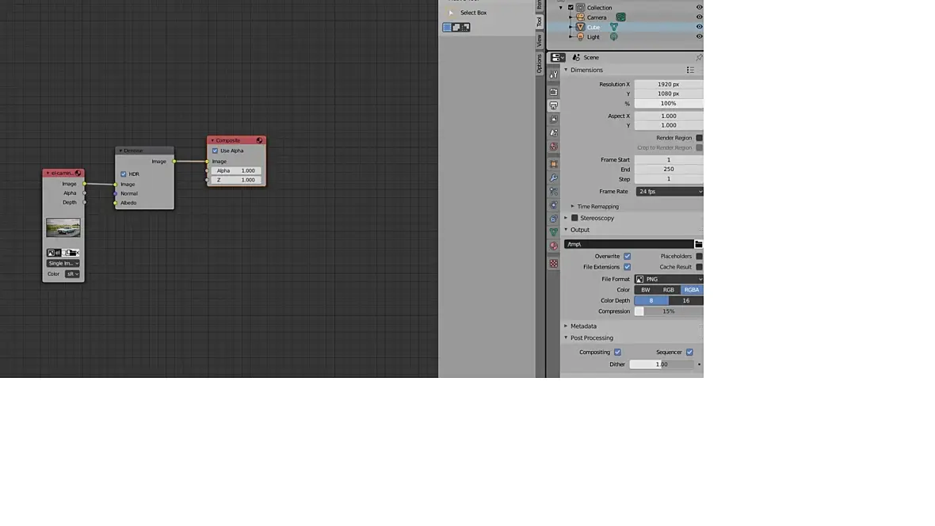This screenshot has height=526, width=935.
Task: Select RGB color mode
Action: [669, 290]
